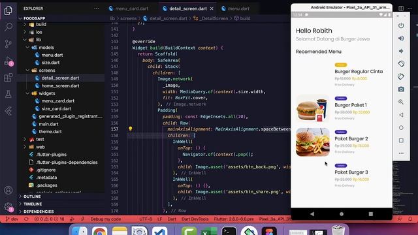Tap the Burger Paket 1 image
Viewport: 418px width, 235px height.
[313, 108]
